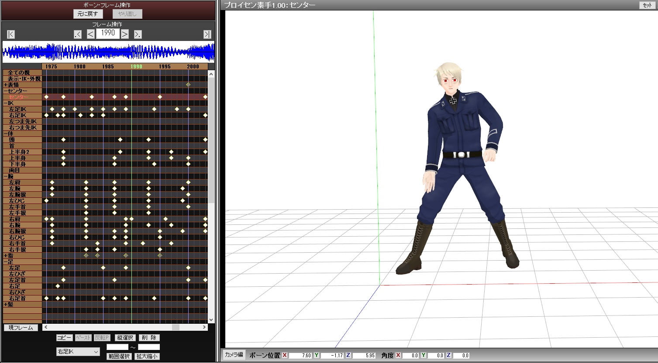Click the 元に戻す undo button
658x363 pixels.
(88, 14)
